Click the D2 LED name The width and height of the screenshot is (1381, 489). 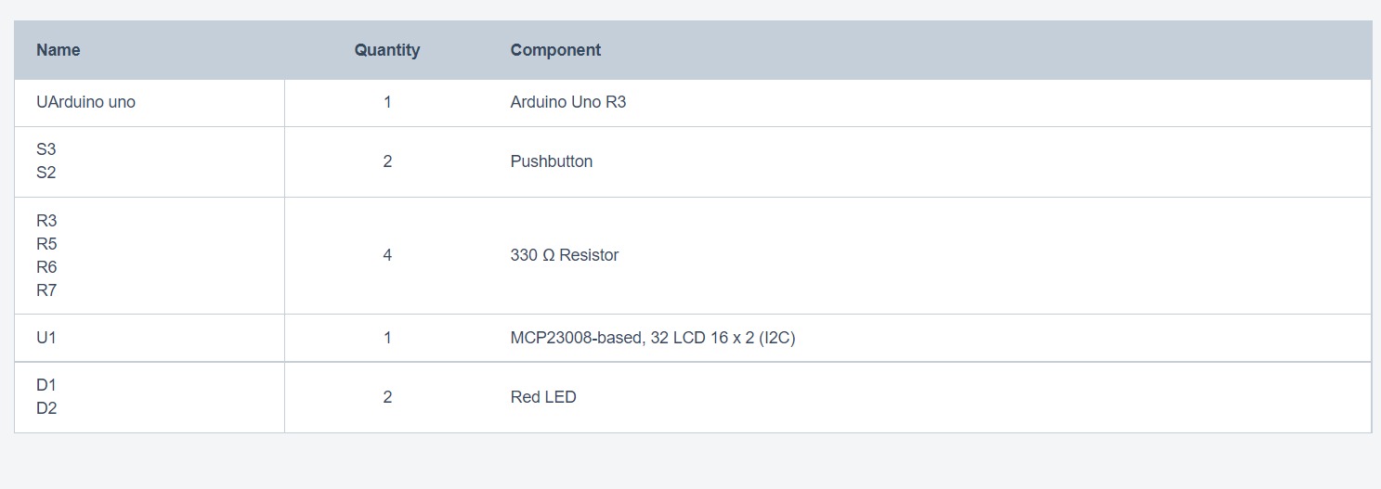[46, 408]
